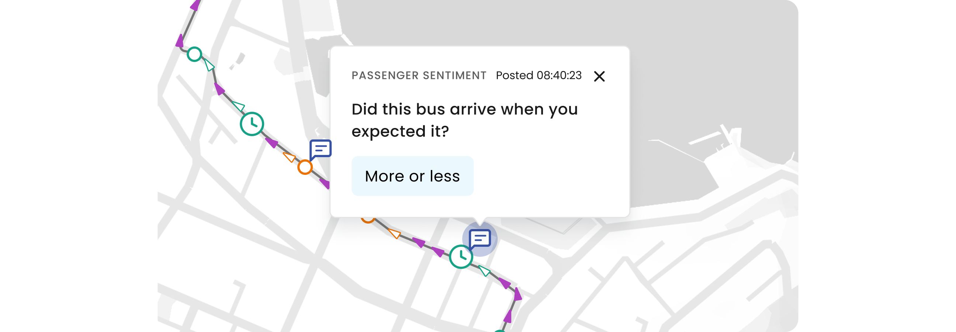Click the fully visible orange circle stop marker

click(305, 167)
